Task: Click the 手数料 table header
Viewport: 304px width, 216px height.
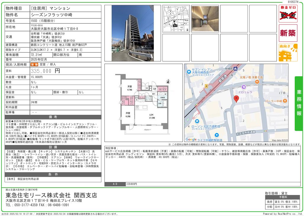Action: point(283,197)
